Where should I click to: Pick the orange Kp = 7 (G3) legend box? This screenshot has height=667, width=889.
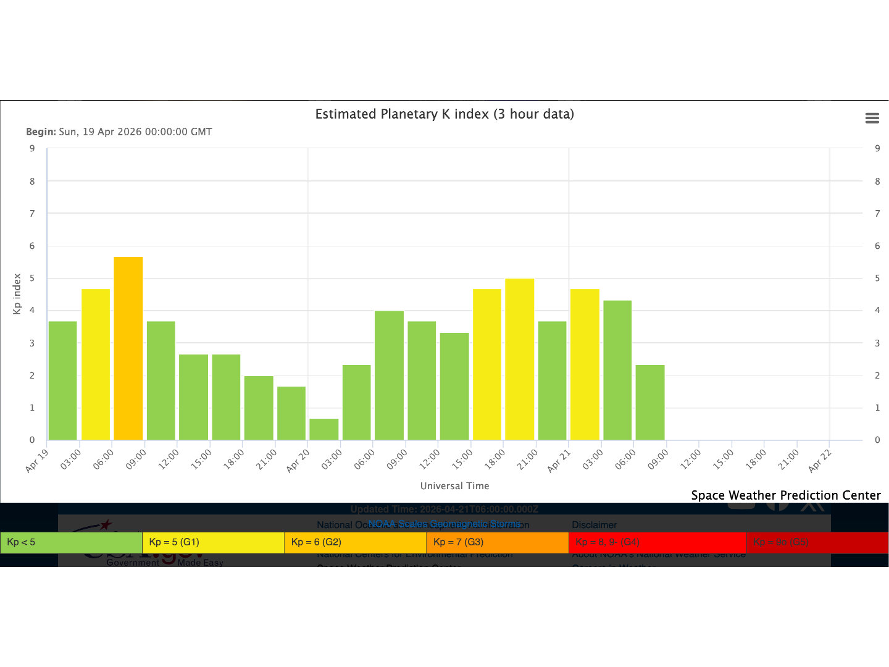click(497, 542)
